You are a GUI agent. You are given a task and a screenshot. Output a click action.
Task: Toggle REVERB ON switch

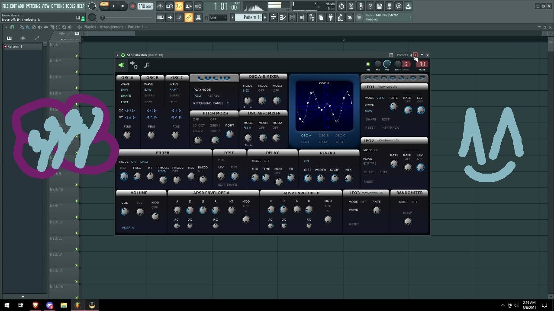click(x=306, y=161)
